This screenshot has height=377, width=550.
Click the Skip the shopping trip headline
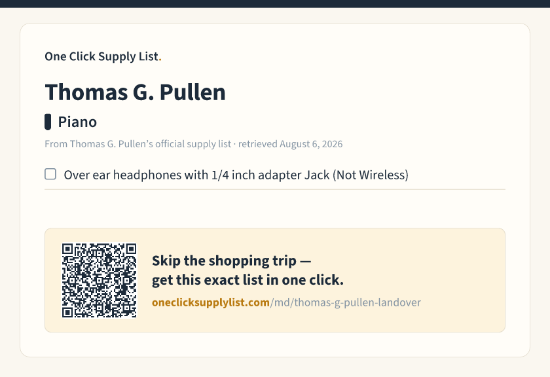[232, 260]
